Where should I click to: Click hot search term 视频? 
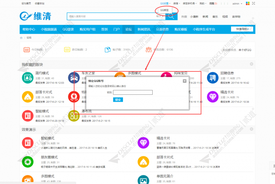(x=225, y=17)
